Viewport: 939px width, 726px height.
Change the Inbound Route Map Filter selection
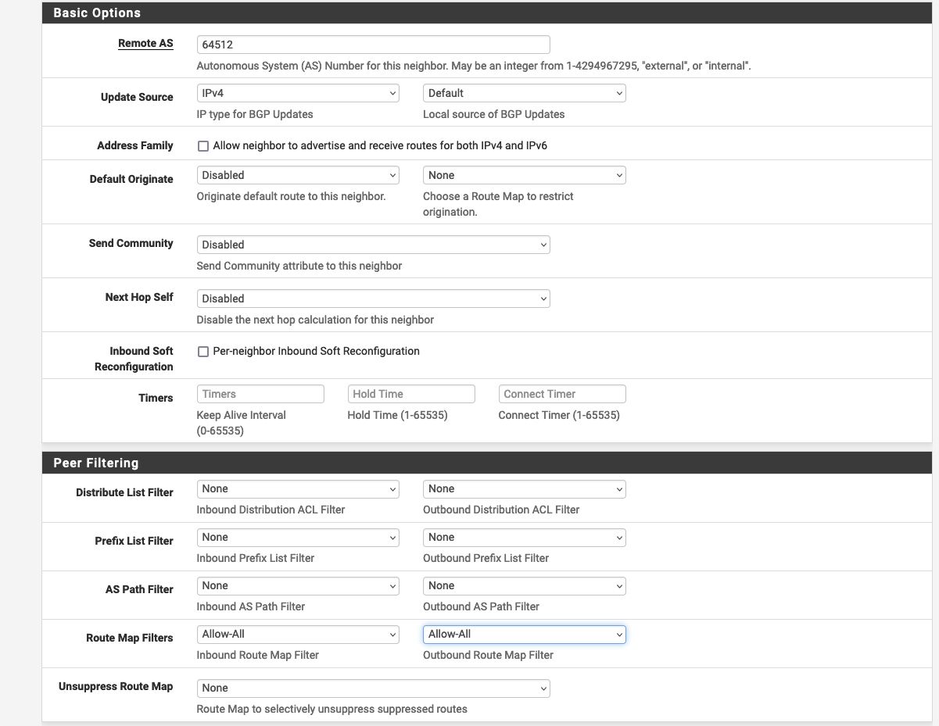tap(297, 634)
